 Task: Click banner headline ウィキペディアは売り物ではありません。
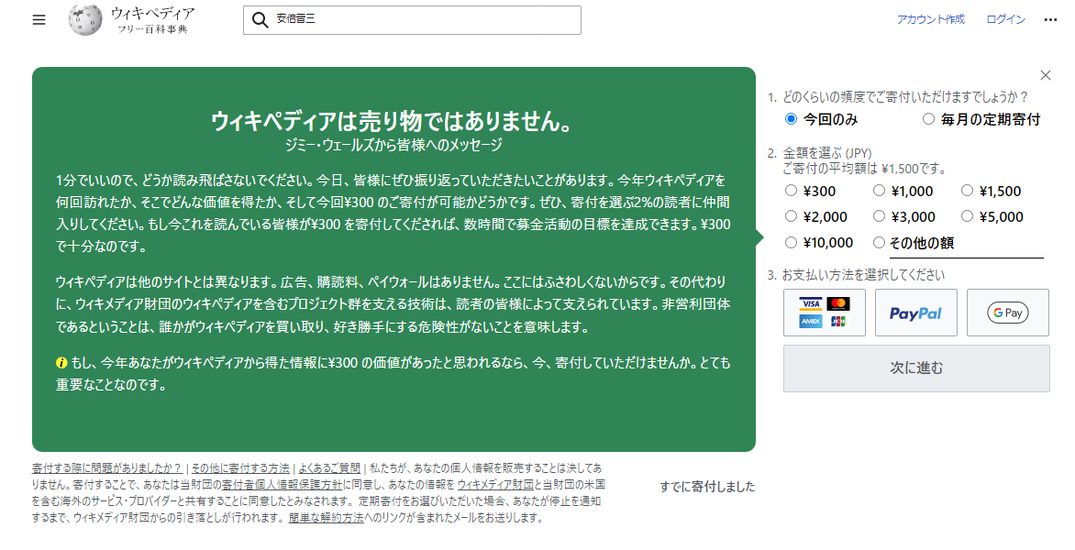click(x=393, y=122)
